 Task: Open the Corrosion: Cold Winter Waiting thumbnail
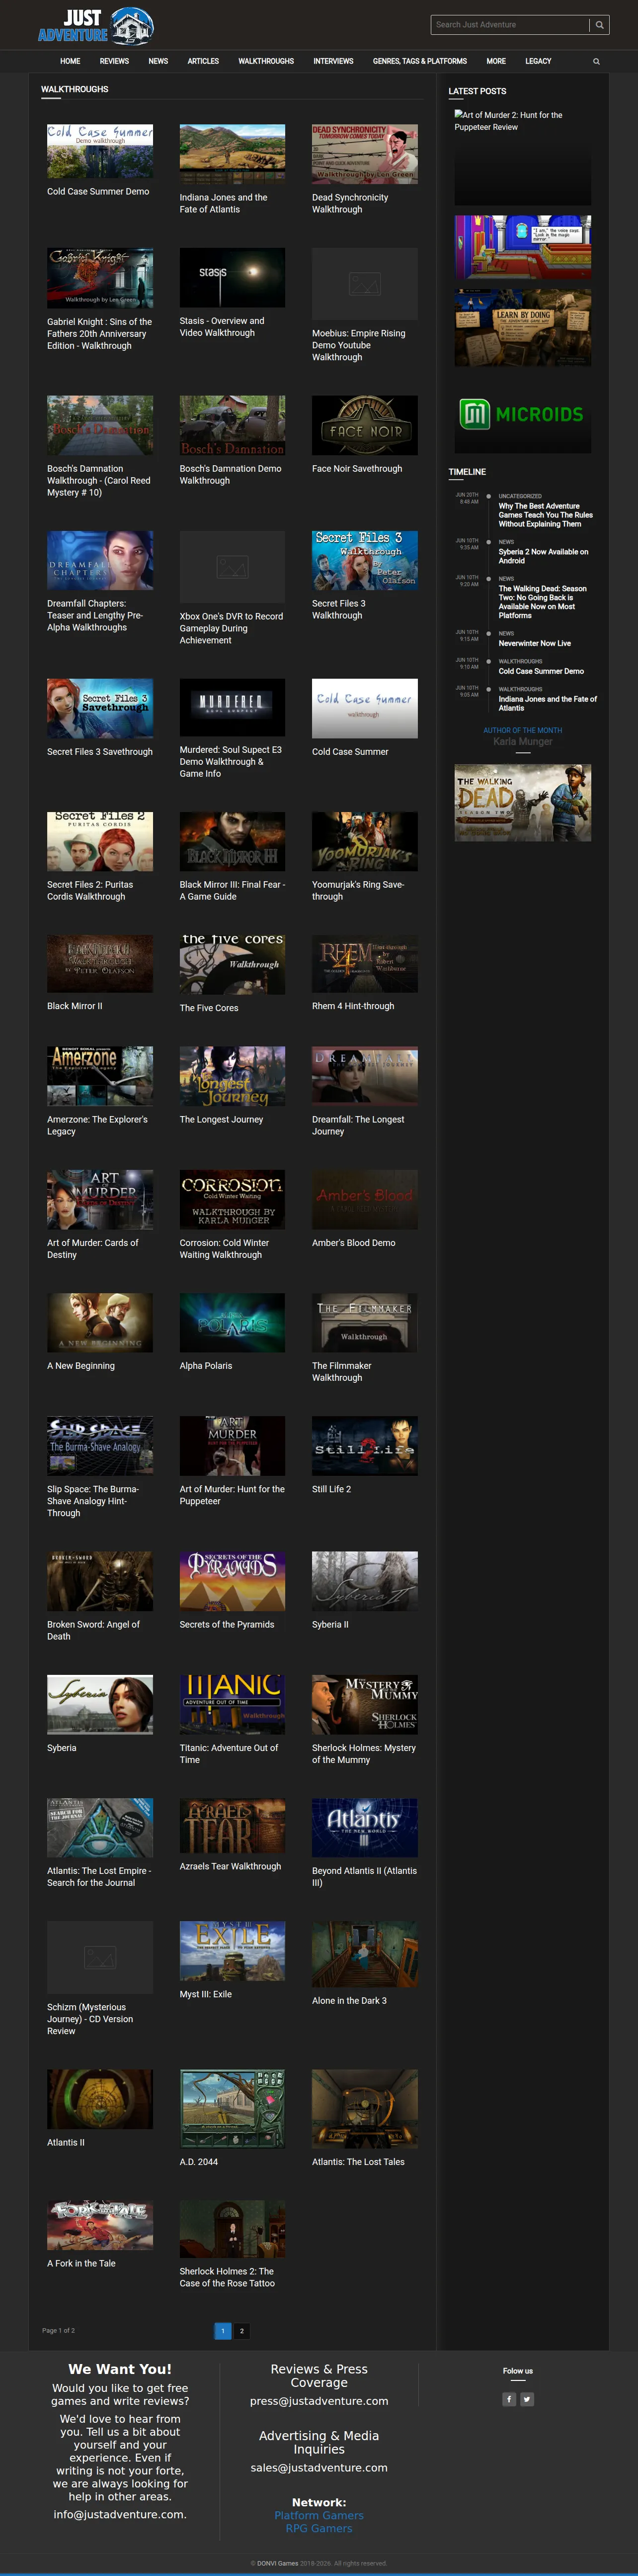pyautogui.click(x=232, y=1199)
